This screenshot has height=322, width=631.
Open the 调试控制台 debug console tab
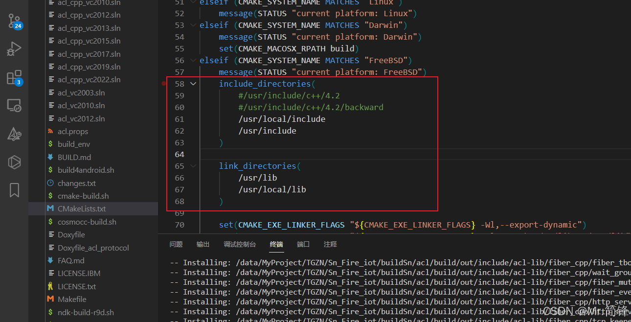click(x=240, y=244)
